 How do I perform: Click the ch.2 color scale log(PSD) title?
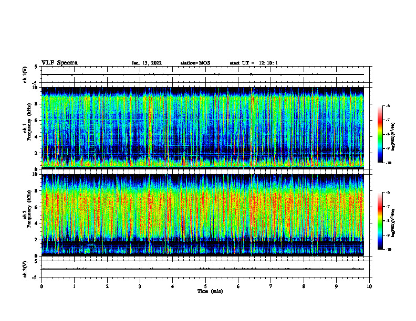pyautogui.click(x=393, y=223)
